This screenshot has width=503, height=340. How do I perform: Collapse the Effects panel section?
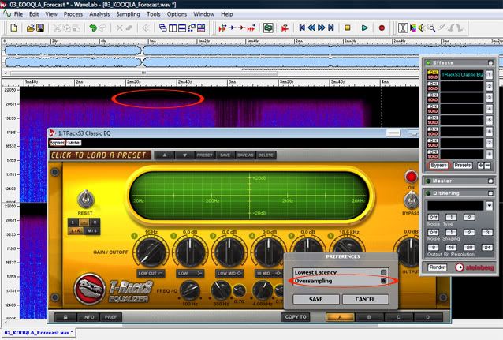click(490, 63)
